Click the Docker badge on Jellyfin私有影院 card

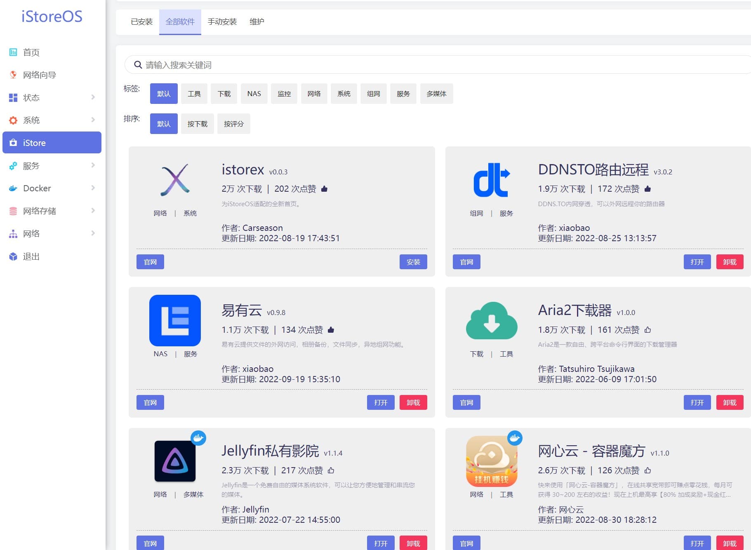point(199,439)
